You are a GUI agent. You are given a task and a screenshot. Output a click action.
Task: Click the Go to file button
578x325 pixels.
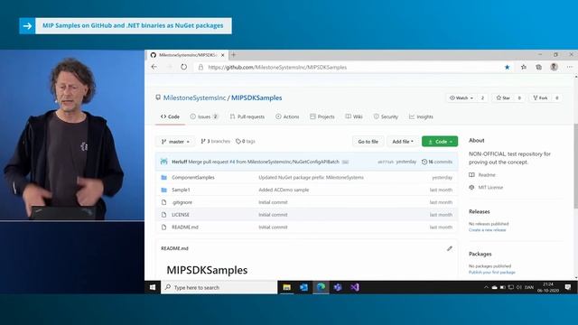coord(368,142)
